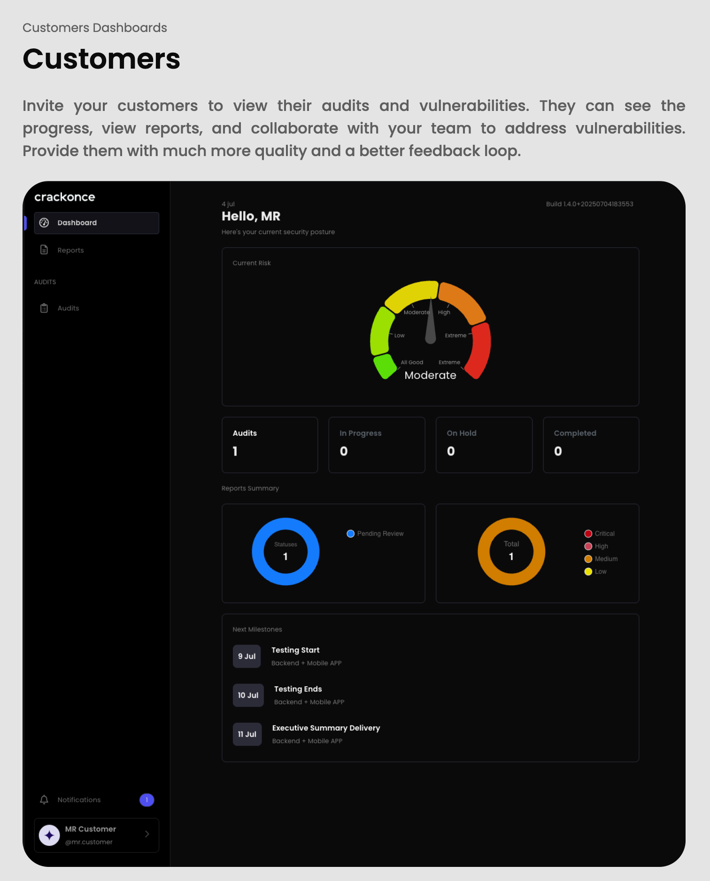Switch to the Audits sidebar tab

point(68,308)
